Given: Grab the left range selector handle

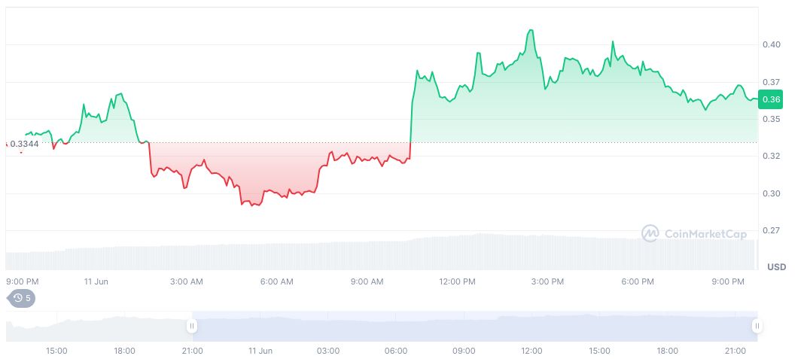Looking at the screenshot, I should (x=192, y=326).
